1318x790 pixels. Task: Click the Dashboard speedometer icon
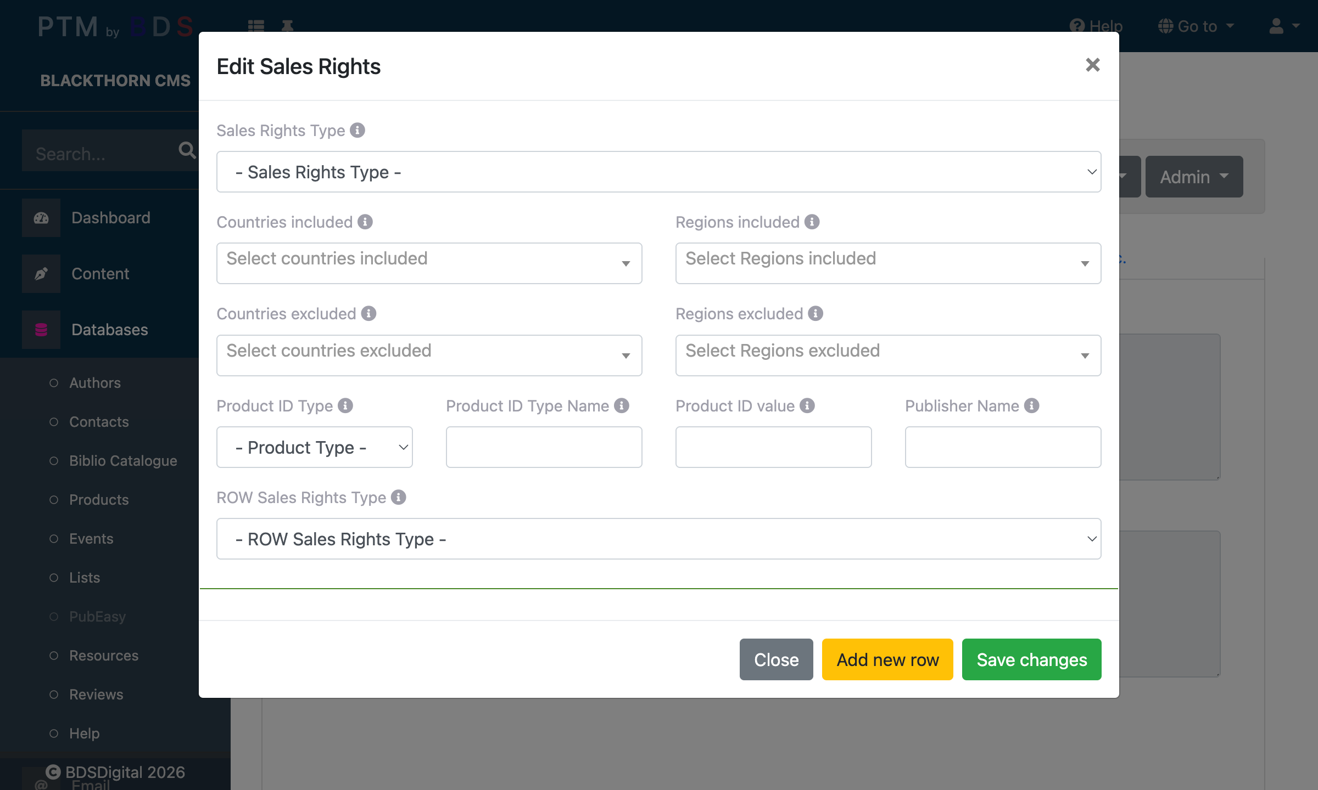41,218
